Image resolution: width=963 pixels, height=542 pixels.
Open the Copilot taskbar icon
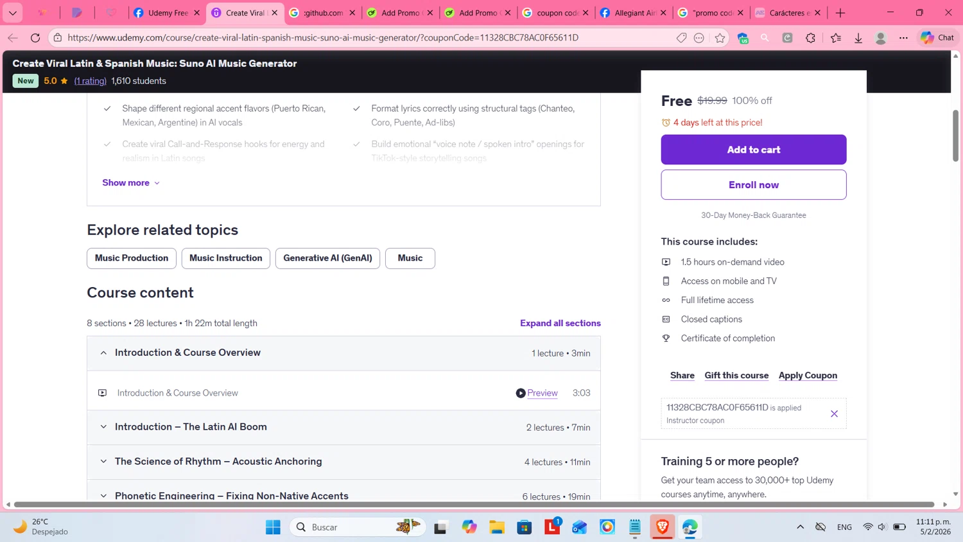469,527
